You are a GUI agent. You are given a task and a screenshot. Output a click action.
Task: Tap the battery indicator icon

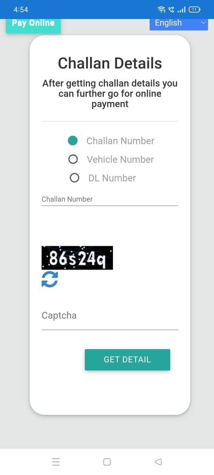pyautogui.click(x=195, y=9)
